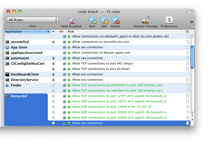Toggle the DashboardClient rule checkbox
Screen dimensions: 211x143
tap(64, 75)
